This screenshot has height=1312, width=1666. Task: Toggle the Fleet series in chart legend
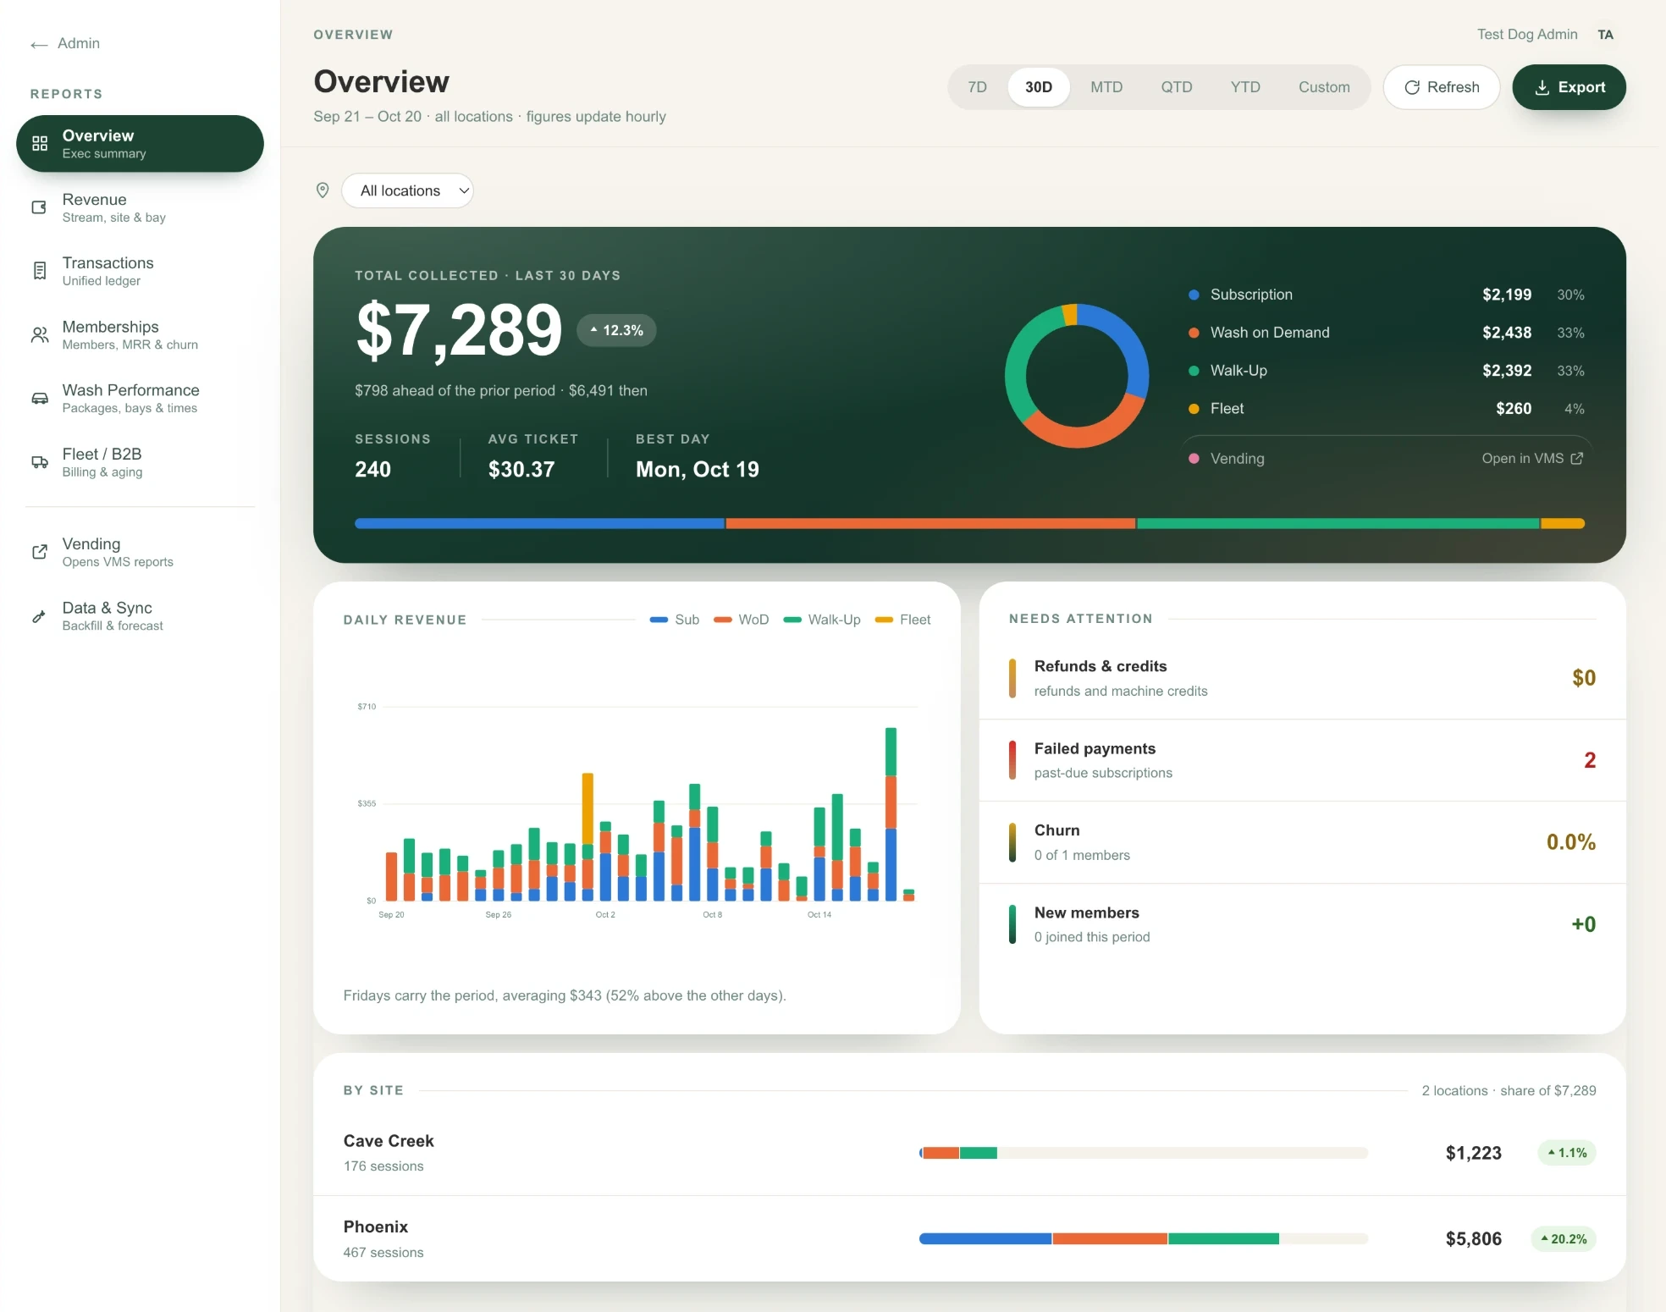tap(902, 620)
